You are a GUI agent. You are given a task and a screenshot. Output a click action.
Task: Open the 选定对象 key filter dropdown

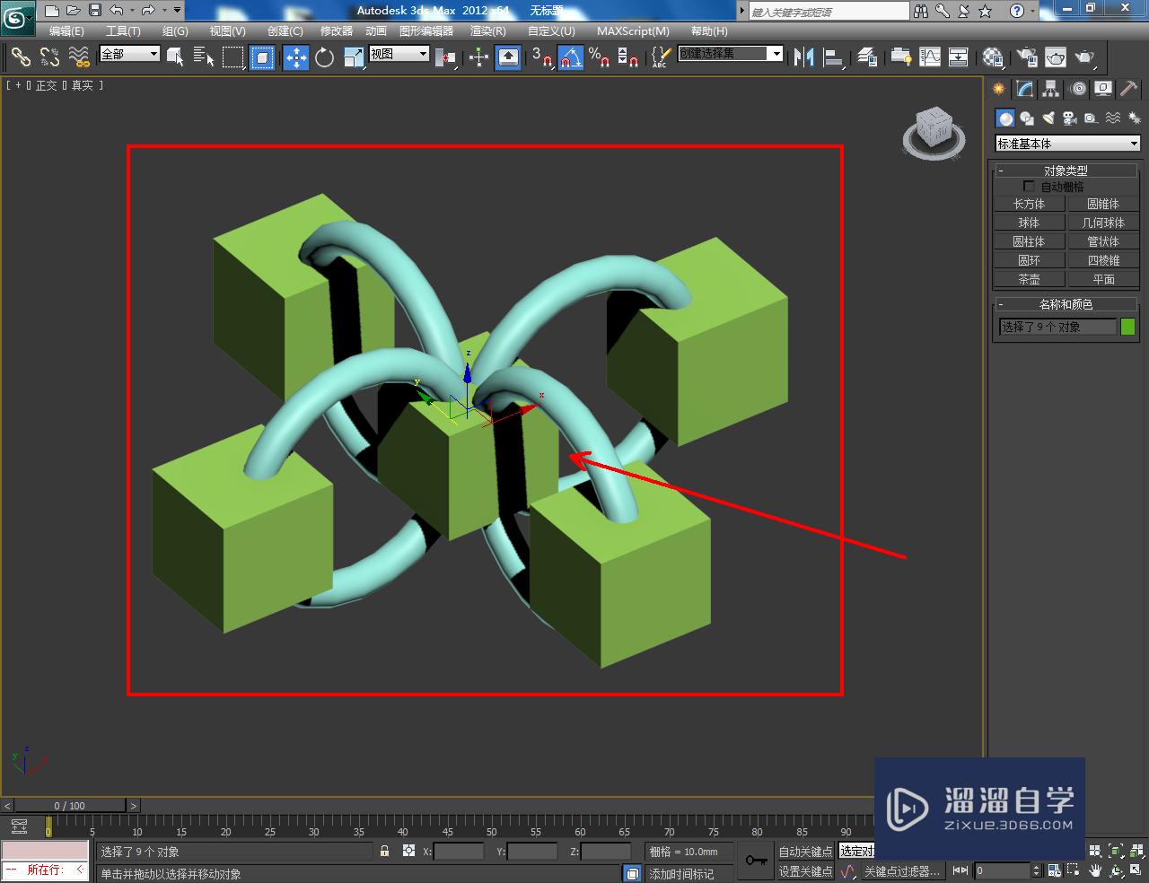[x=856, y=851]
